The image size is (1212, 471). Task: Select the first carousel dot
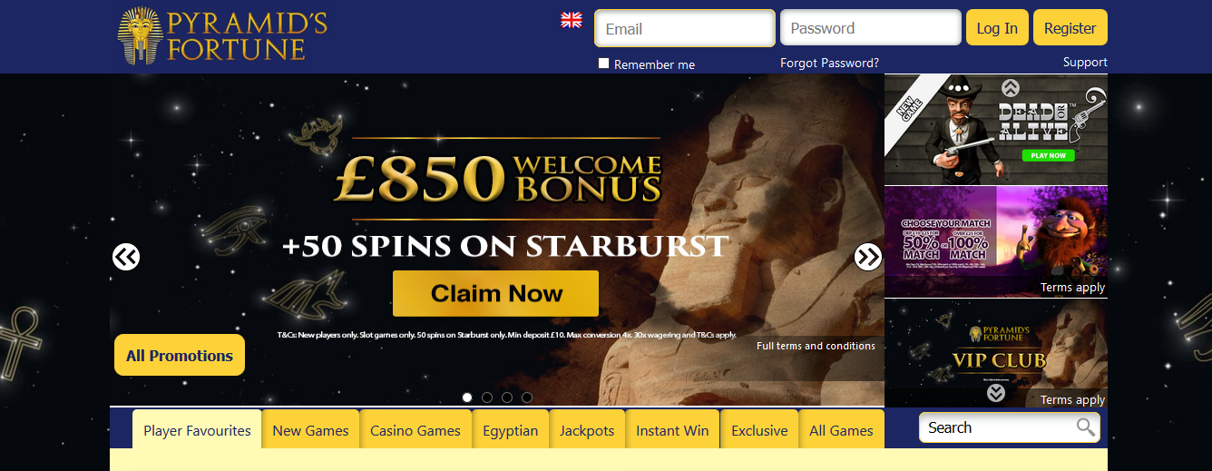(x=467, y=397)
